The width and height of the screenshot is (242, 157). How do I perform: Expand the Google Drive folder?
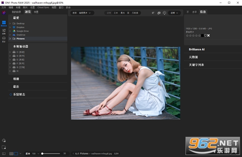point(10,31)
